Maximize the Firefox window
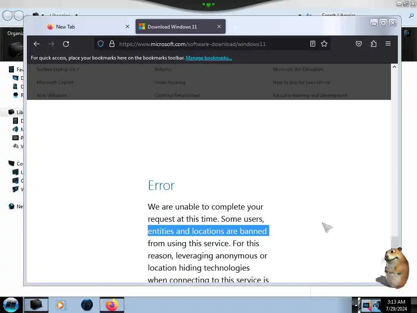 (383, 23)
